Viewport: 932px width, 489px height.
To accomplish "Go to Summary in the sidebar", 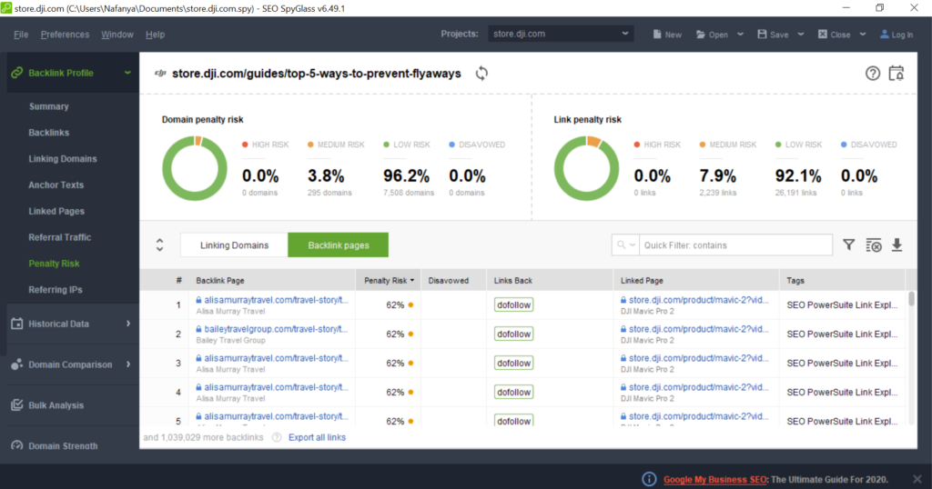I will click(x=49, y=106).
